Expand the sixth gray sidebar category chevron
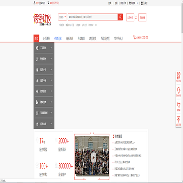This screenshot has height=183, width=183. [51, 102]
